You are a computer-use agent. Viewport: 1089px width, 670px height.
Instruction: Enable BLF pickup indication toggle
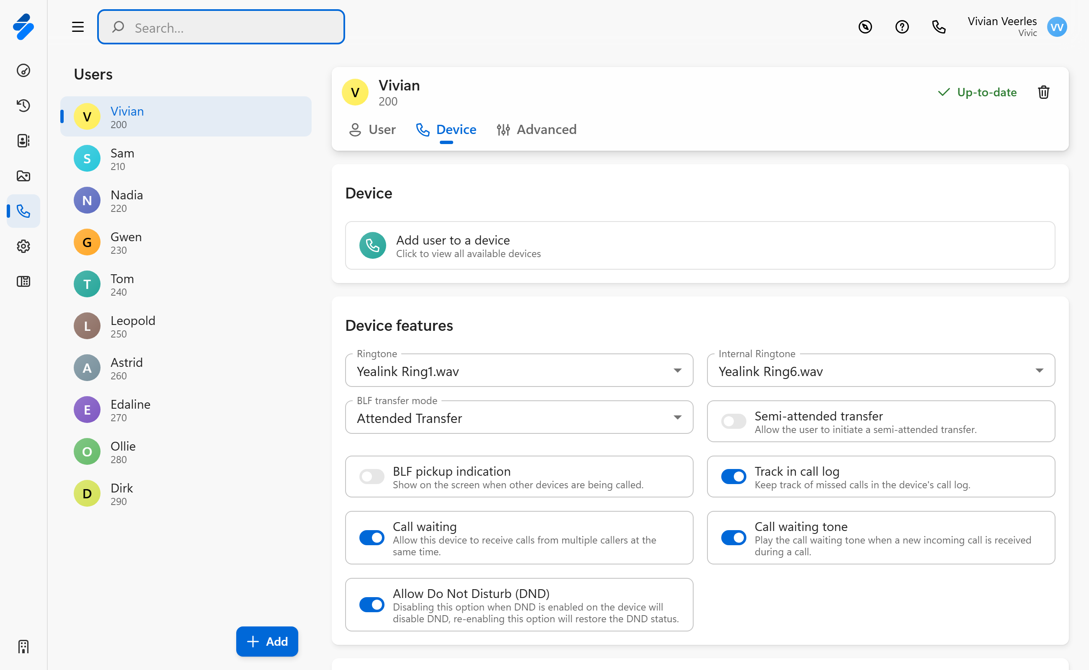pos(372,477)
